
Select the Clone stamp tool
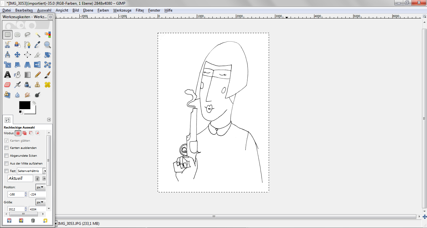click(38, 85)
